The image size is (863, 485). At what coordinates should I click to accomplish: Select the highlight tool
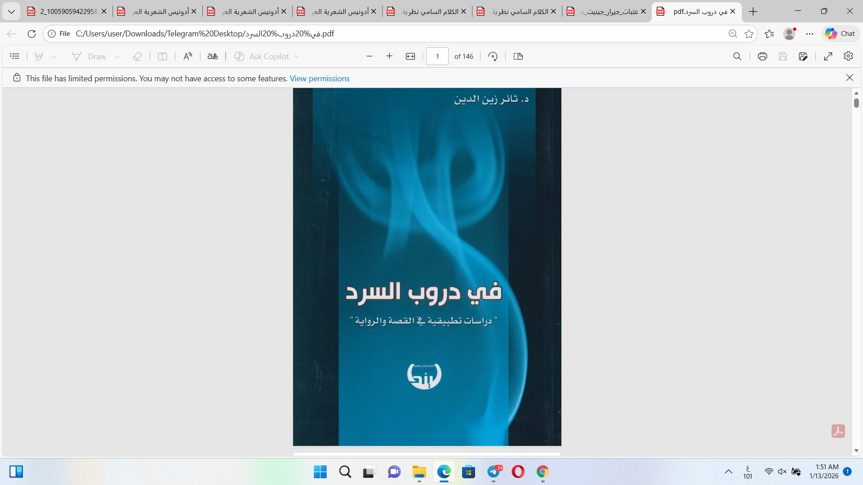(39, 56)
